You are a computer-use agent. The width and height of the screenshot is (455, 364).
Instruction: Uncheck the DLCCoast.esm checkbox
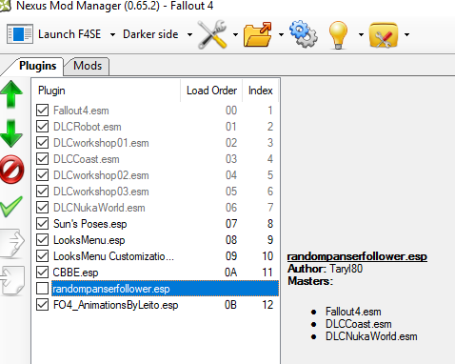pyautogui.click(x=42, y=159)
